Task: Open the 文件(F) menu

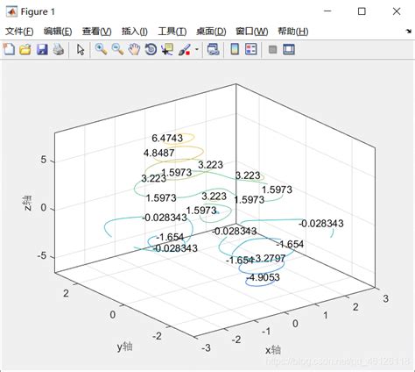Action: tap(19, 31)
